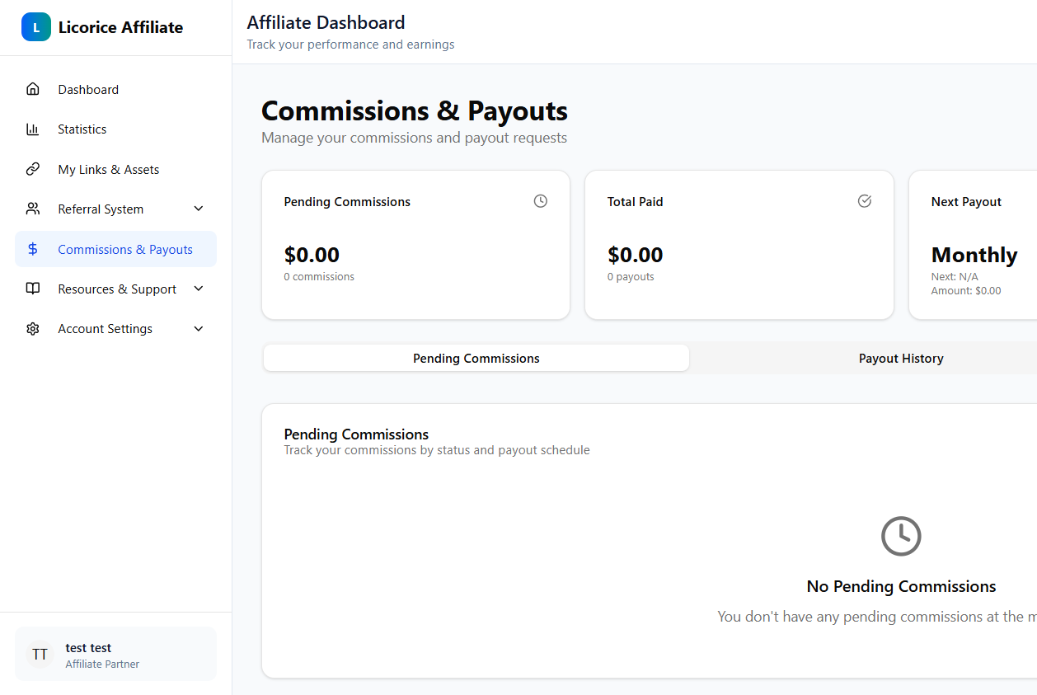The height and width of the screenshot is (695, 1037).
Task: Go to My Links & Assets
Action: pyautogui.click(x=109, y=169)
